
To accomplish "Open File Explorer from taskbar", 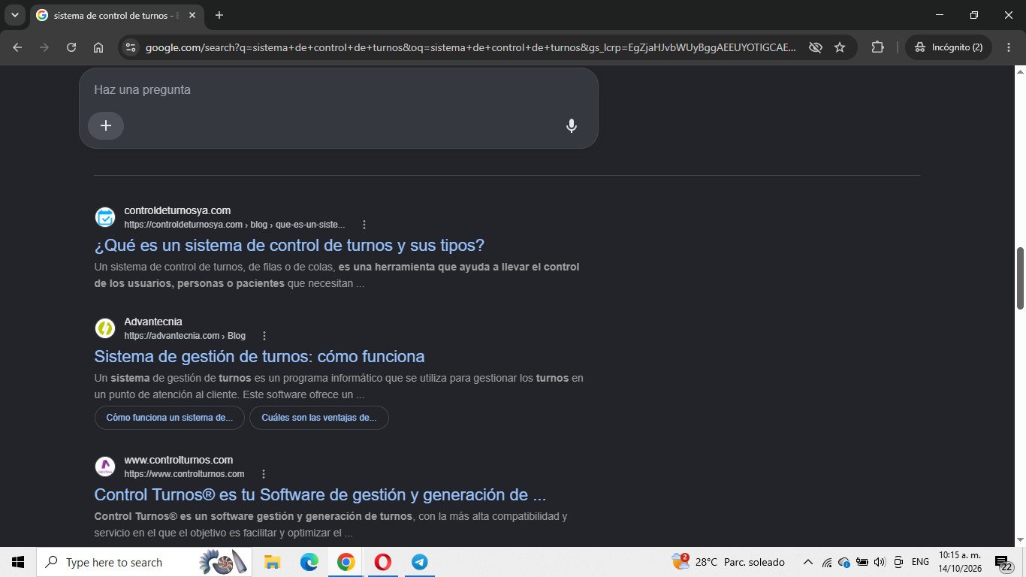I will coord(272,562).
